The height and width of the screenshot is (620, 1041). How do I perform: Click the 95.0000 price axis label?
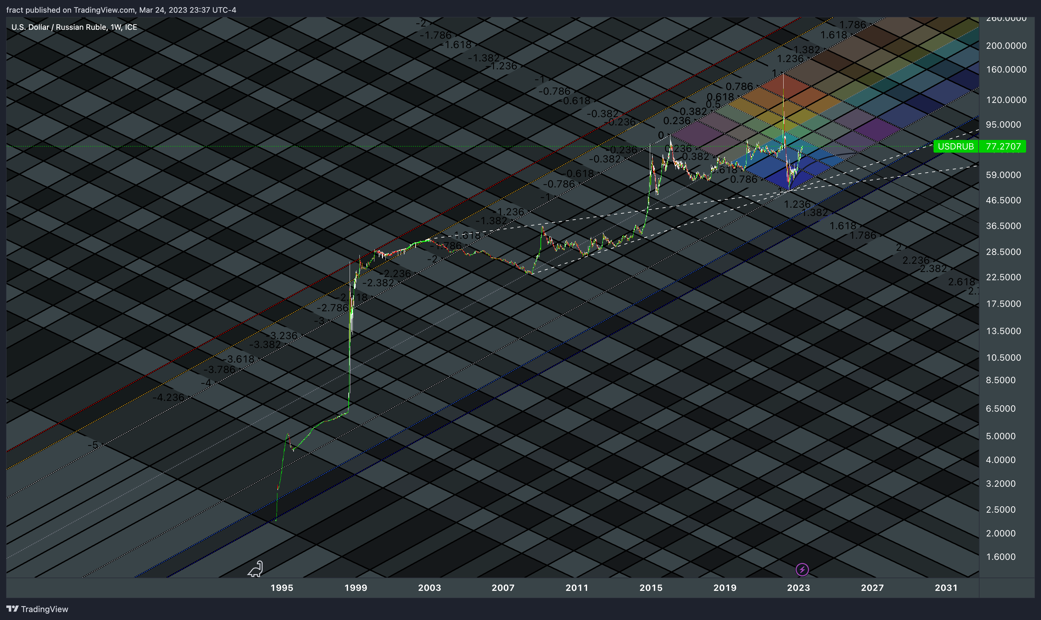click(x=1003, y=124)
